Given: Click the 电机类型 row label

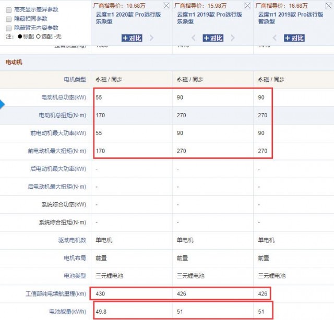Looking at the screenshot, I should tap(75, 80).
